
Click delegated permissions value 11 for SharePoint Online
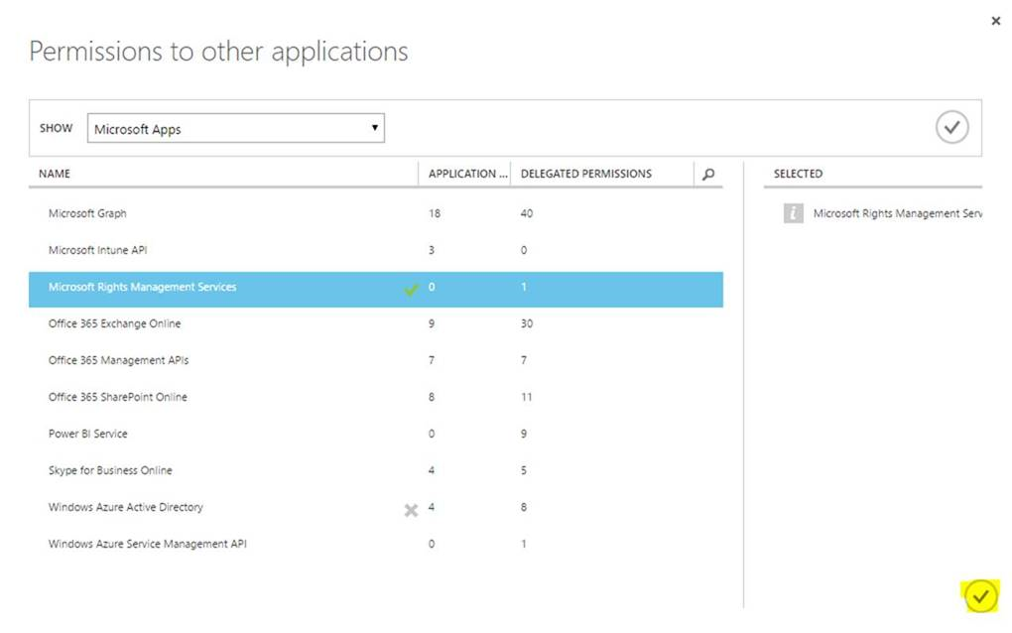tap(527, 397)
